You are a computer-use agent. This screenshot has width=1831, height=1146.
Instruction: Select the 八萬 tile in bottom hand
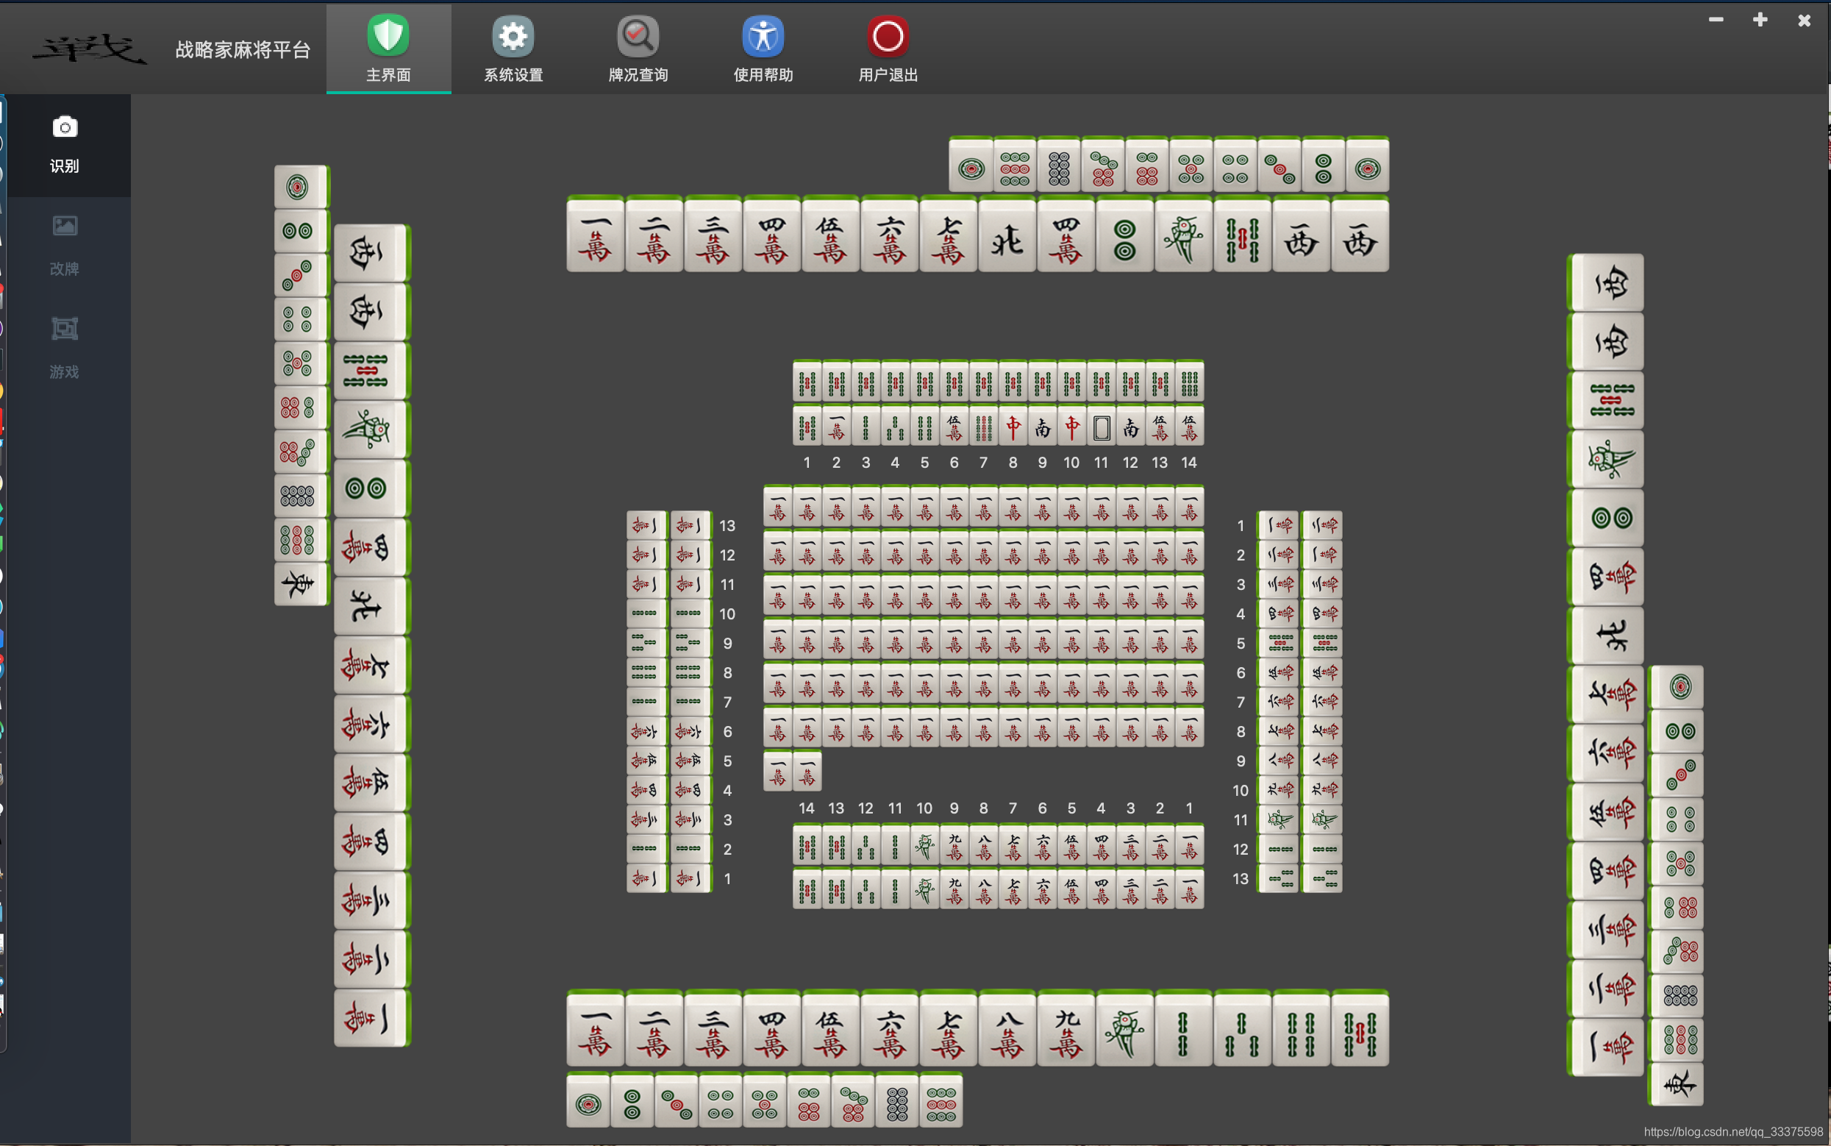click(x=1007, y=1031)
